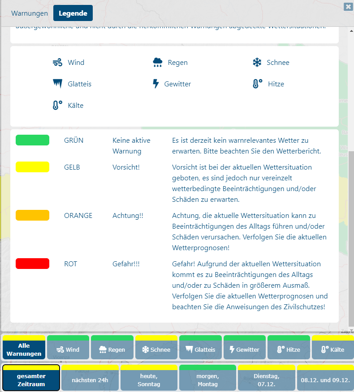The image size is (354, 392).
Task: Select the Legende tab
Action: [x=73, y=13]
